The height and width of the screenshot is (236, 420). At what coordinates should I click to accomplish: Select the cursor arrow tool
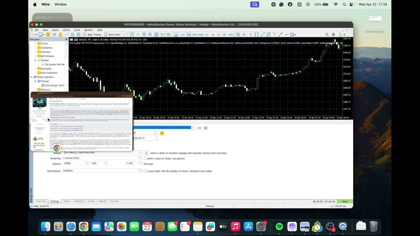tap(238, 34)
